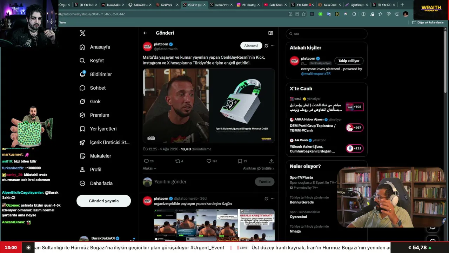
Task: Open CenkBey photo in the post
Action: (x=175, y=105)
